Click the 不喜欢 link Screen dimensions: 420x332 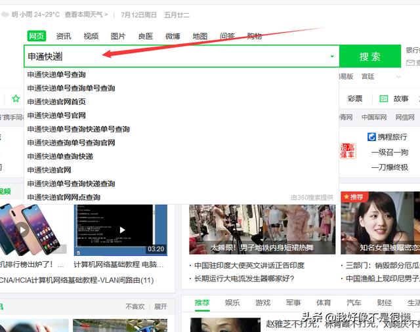135,306
